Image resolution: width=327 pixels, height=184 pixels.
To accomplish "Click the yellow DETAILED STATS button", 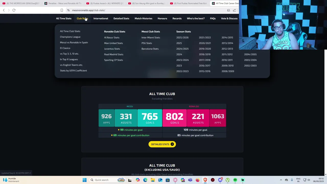I will click(162, 144).
